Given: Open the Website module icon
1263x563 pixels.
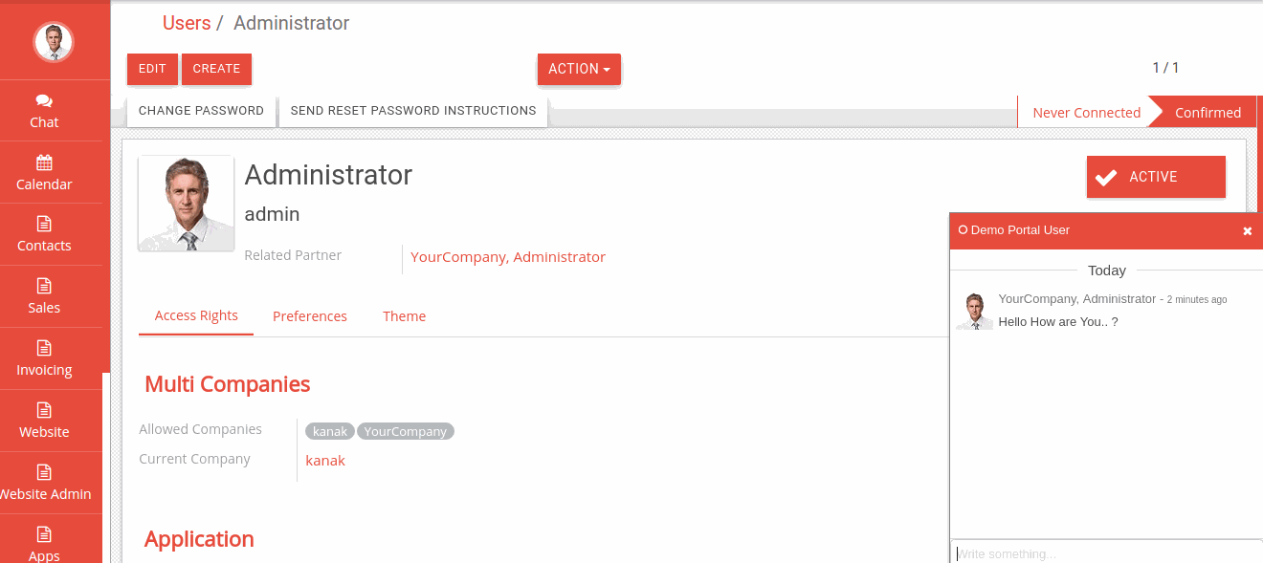Looking at the screenshot, I should (x=44, y=410).
